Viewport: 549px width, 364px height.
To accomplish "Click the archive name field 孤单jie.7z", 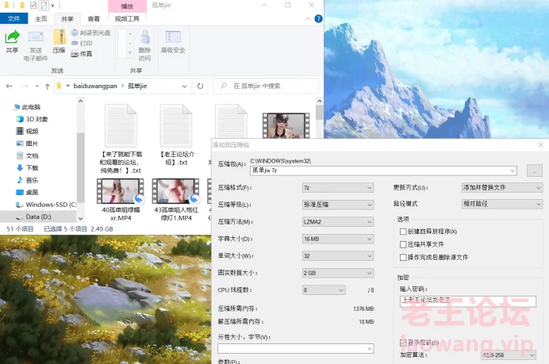I will [x=384, y=171].
